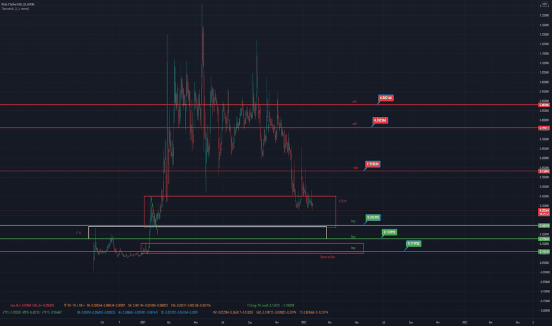Image resolution: width=552 pixels, height=326 pixels.
Task: Click the Phala / Tether USD symbol title
Action: click(x=18, y=4)
